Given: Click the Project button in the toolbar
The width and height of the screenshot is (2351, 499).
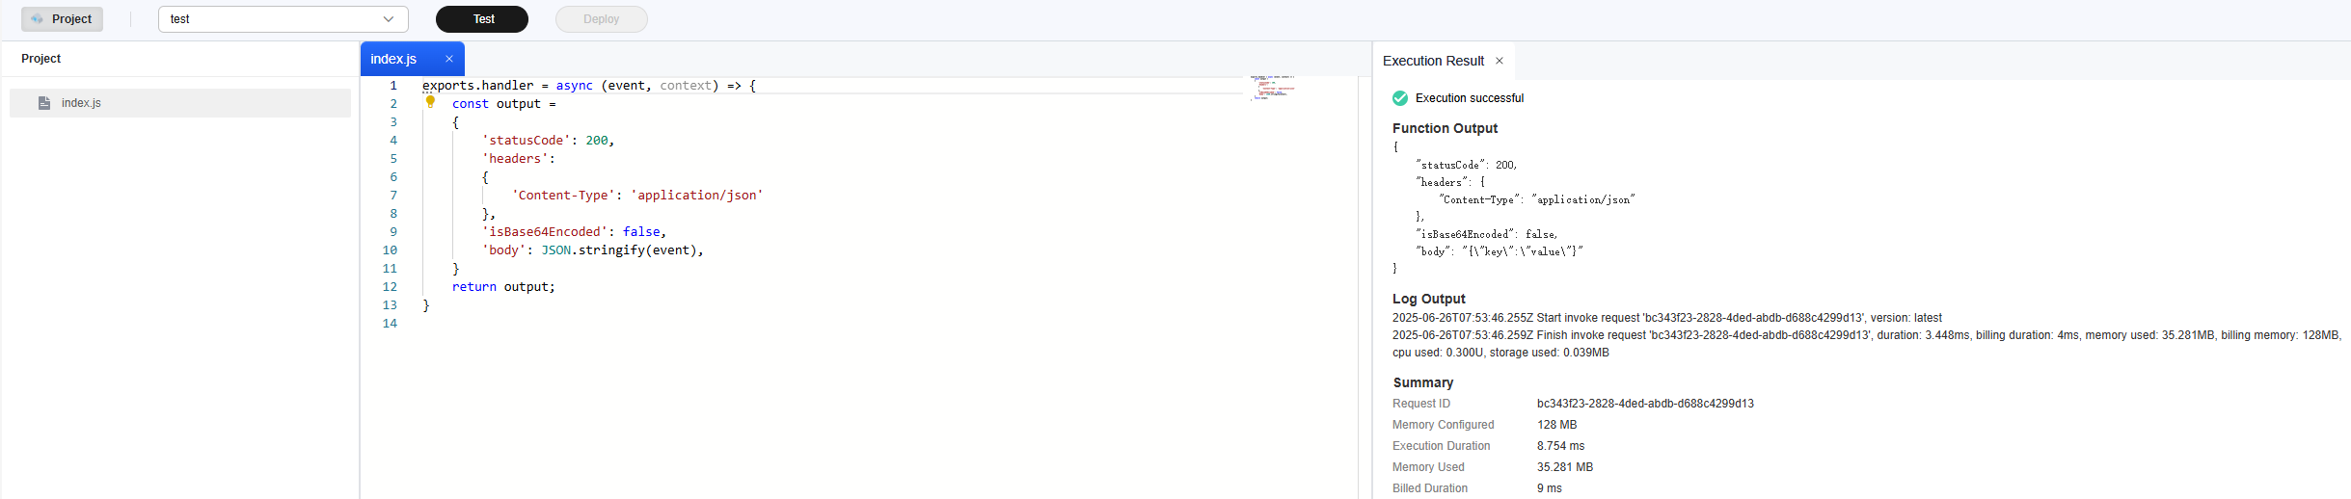Looking at the screenshot, I should 63,19.
